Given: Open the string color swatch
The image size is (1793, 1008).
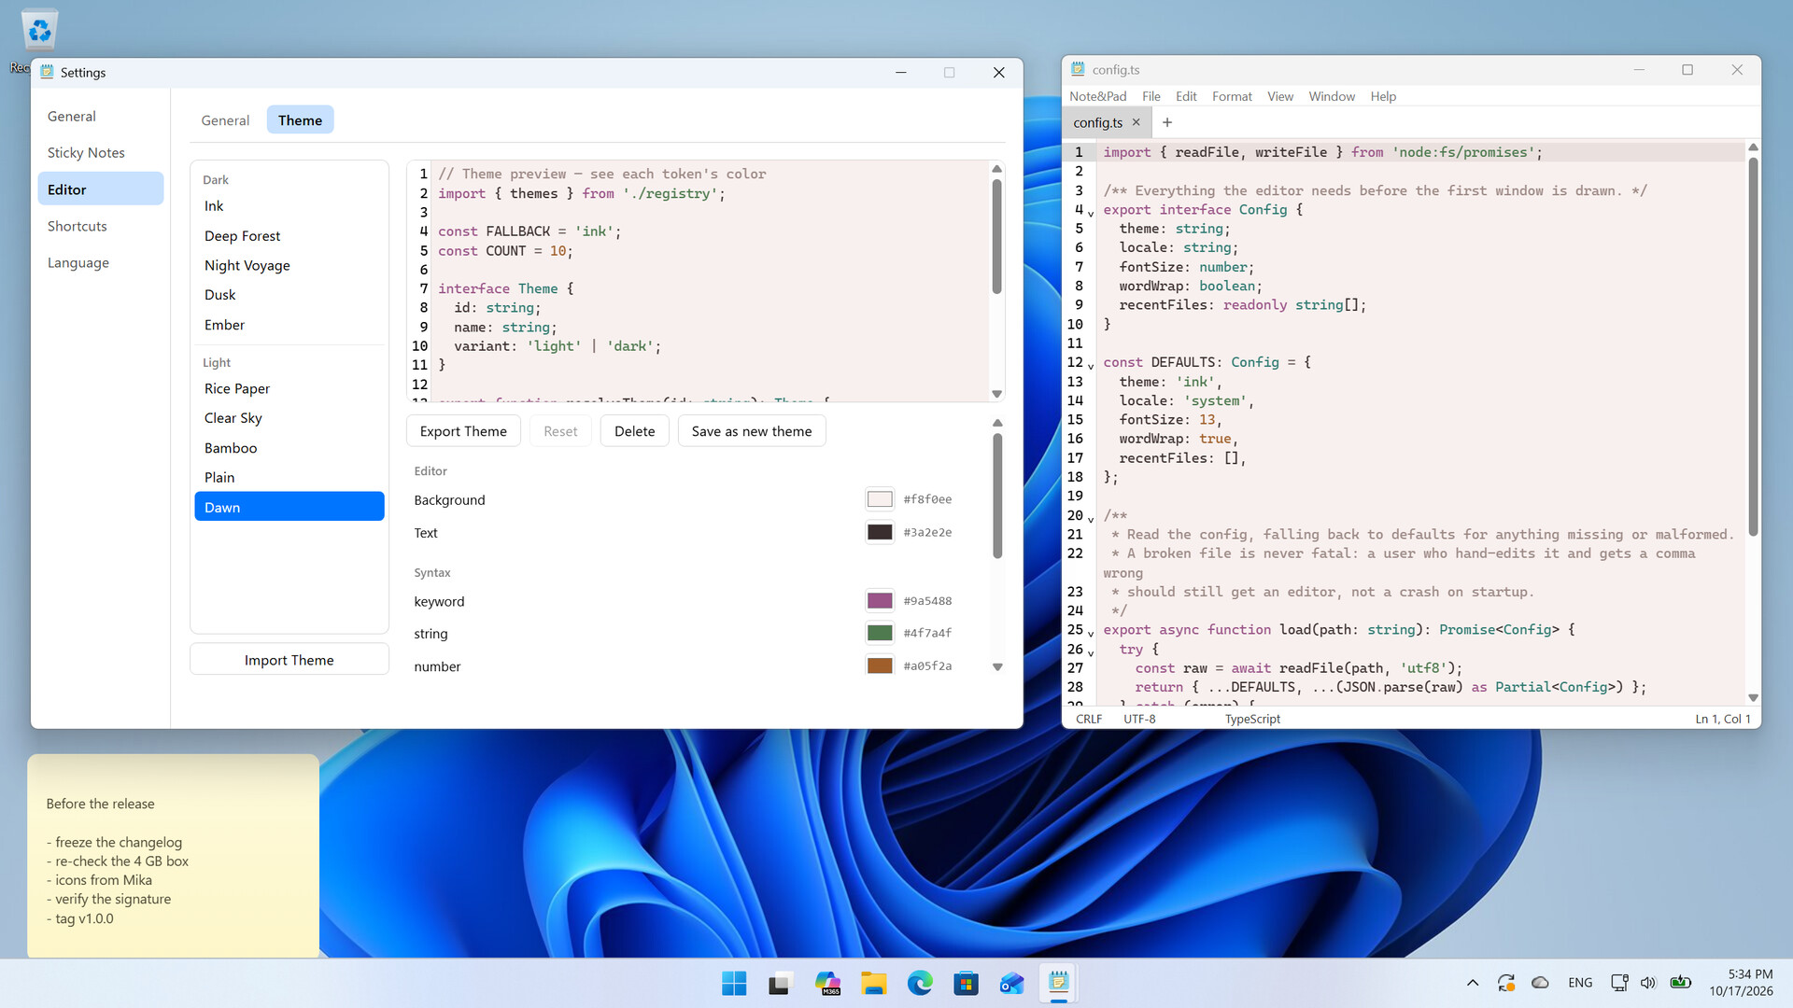Looking at the screenshot, I should click(880, 633).
